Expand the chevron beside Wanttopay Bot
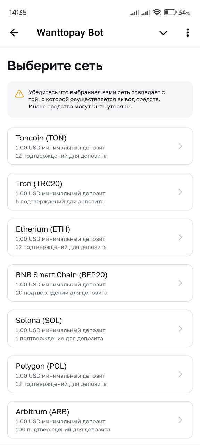This screenshot has width=200, height=445. (x=163, y=33)
